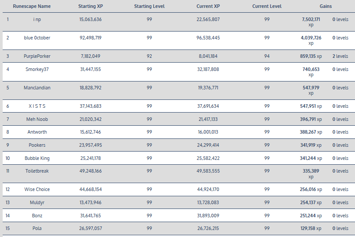Click the Wise Choice player name
Image resolution: width=355 pixels, height=237 pixels.
(x=37, y=189)
